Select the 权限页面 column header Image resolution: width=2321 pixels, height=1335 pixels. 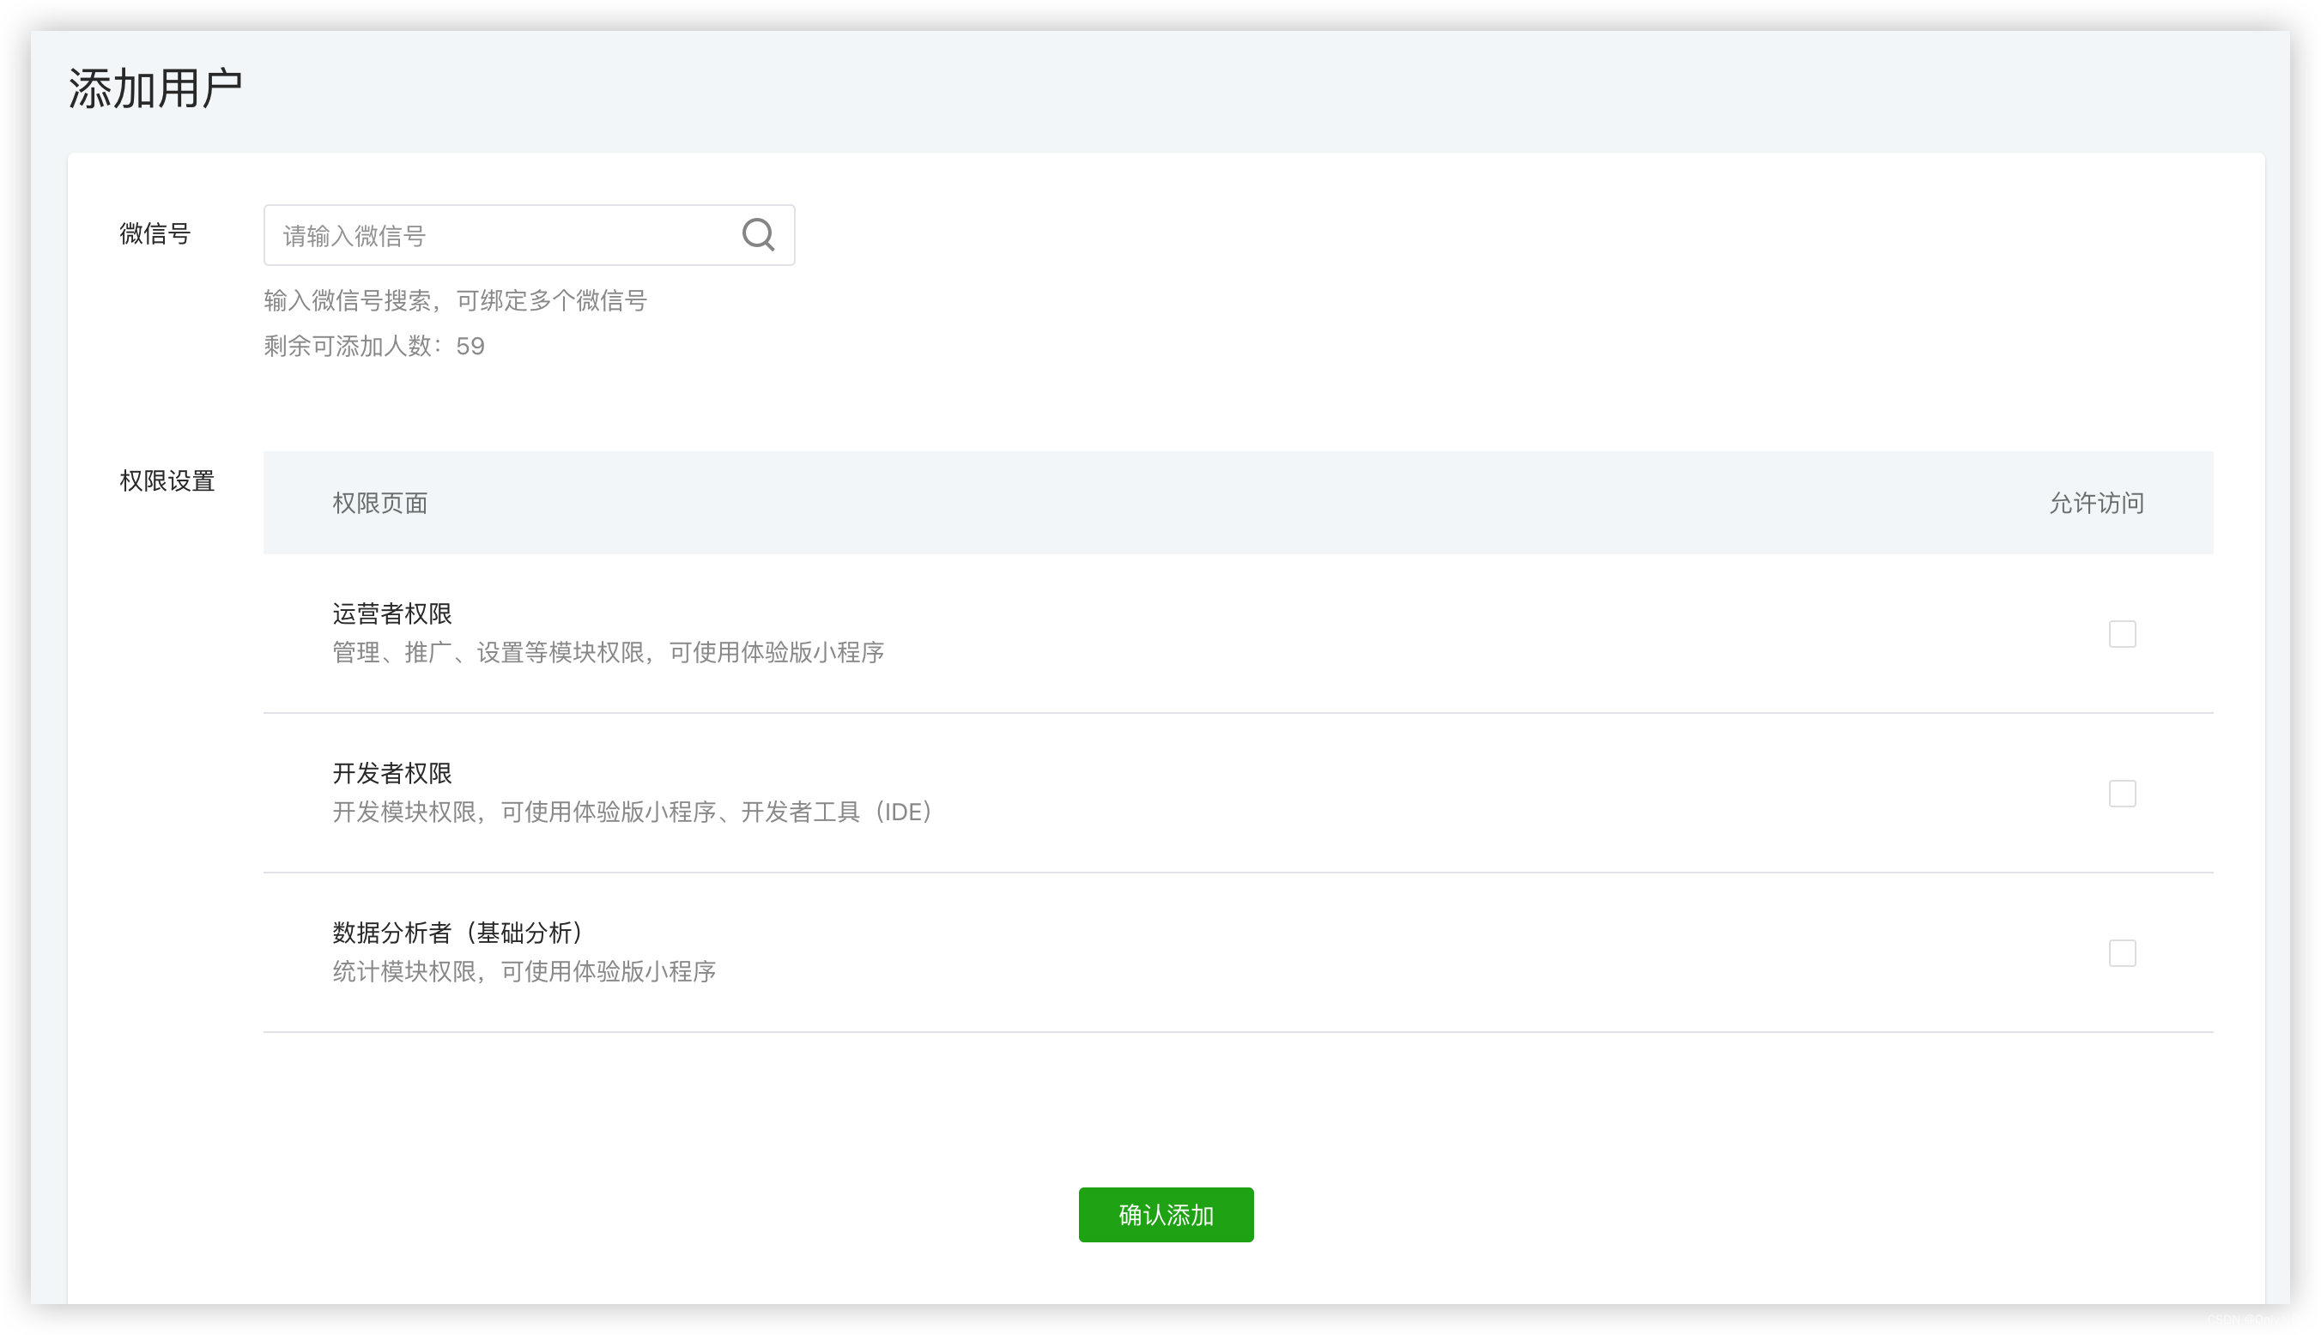379,503
